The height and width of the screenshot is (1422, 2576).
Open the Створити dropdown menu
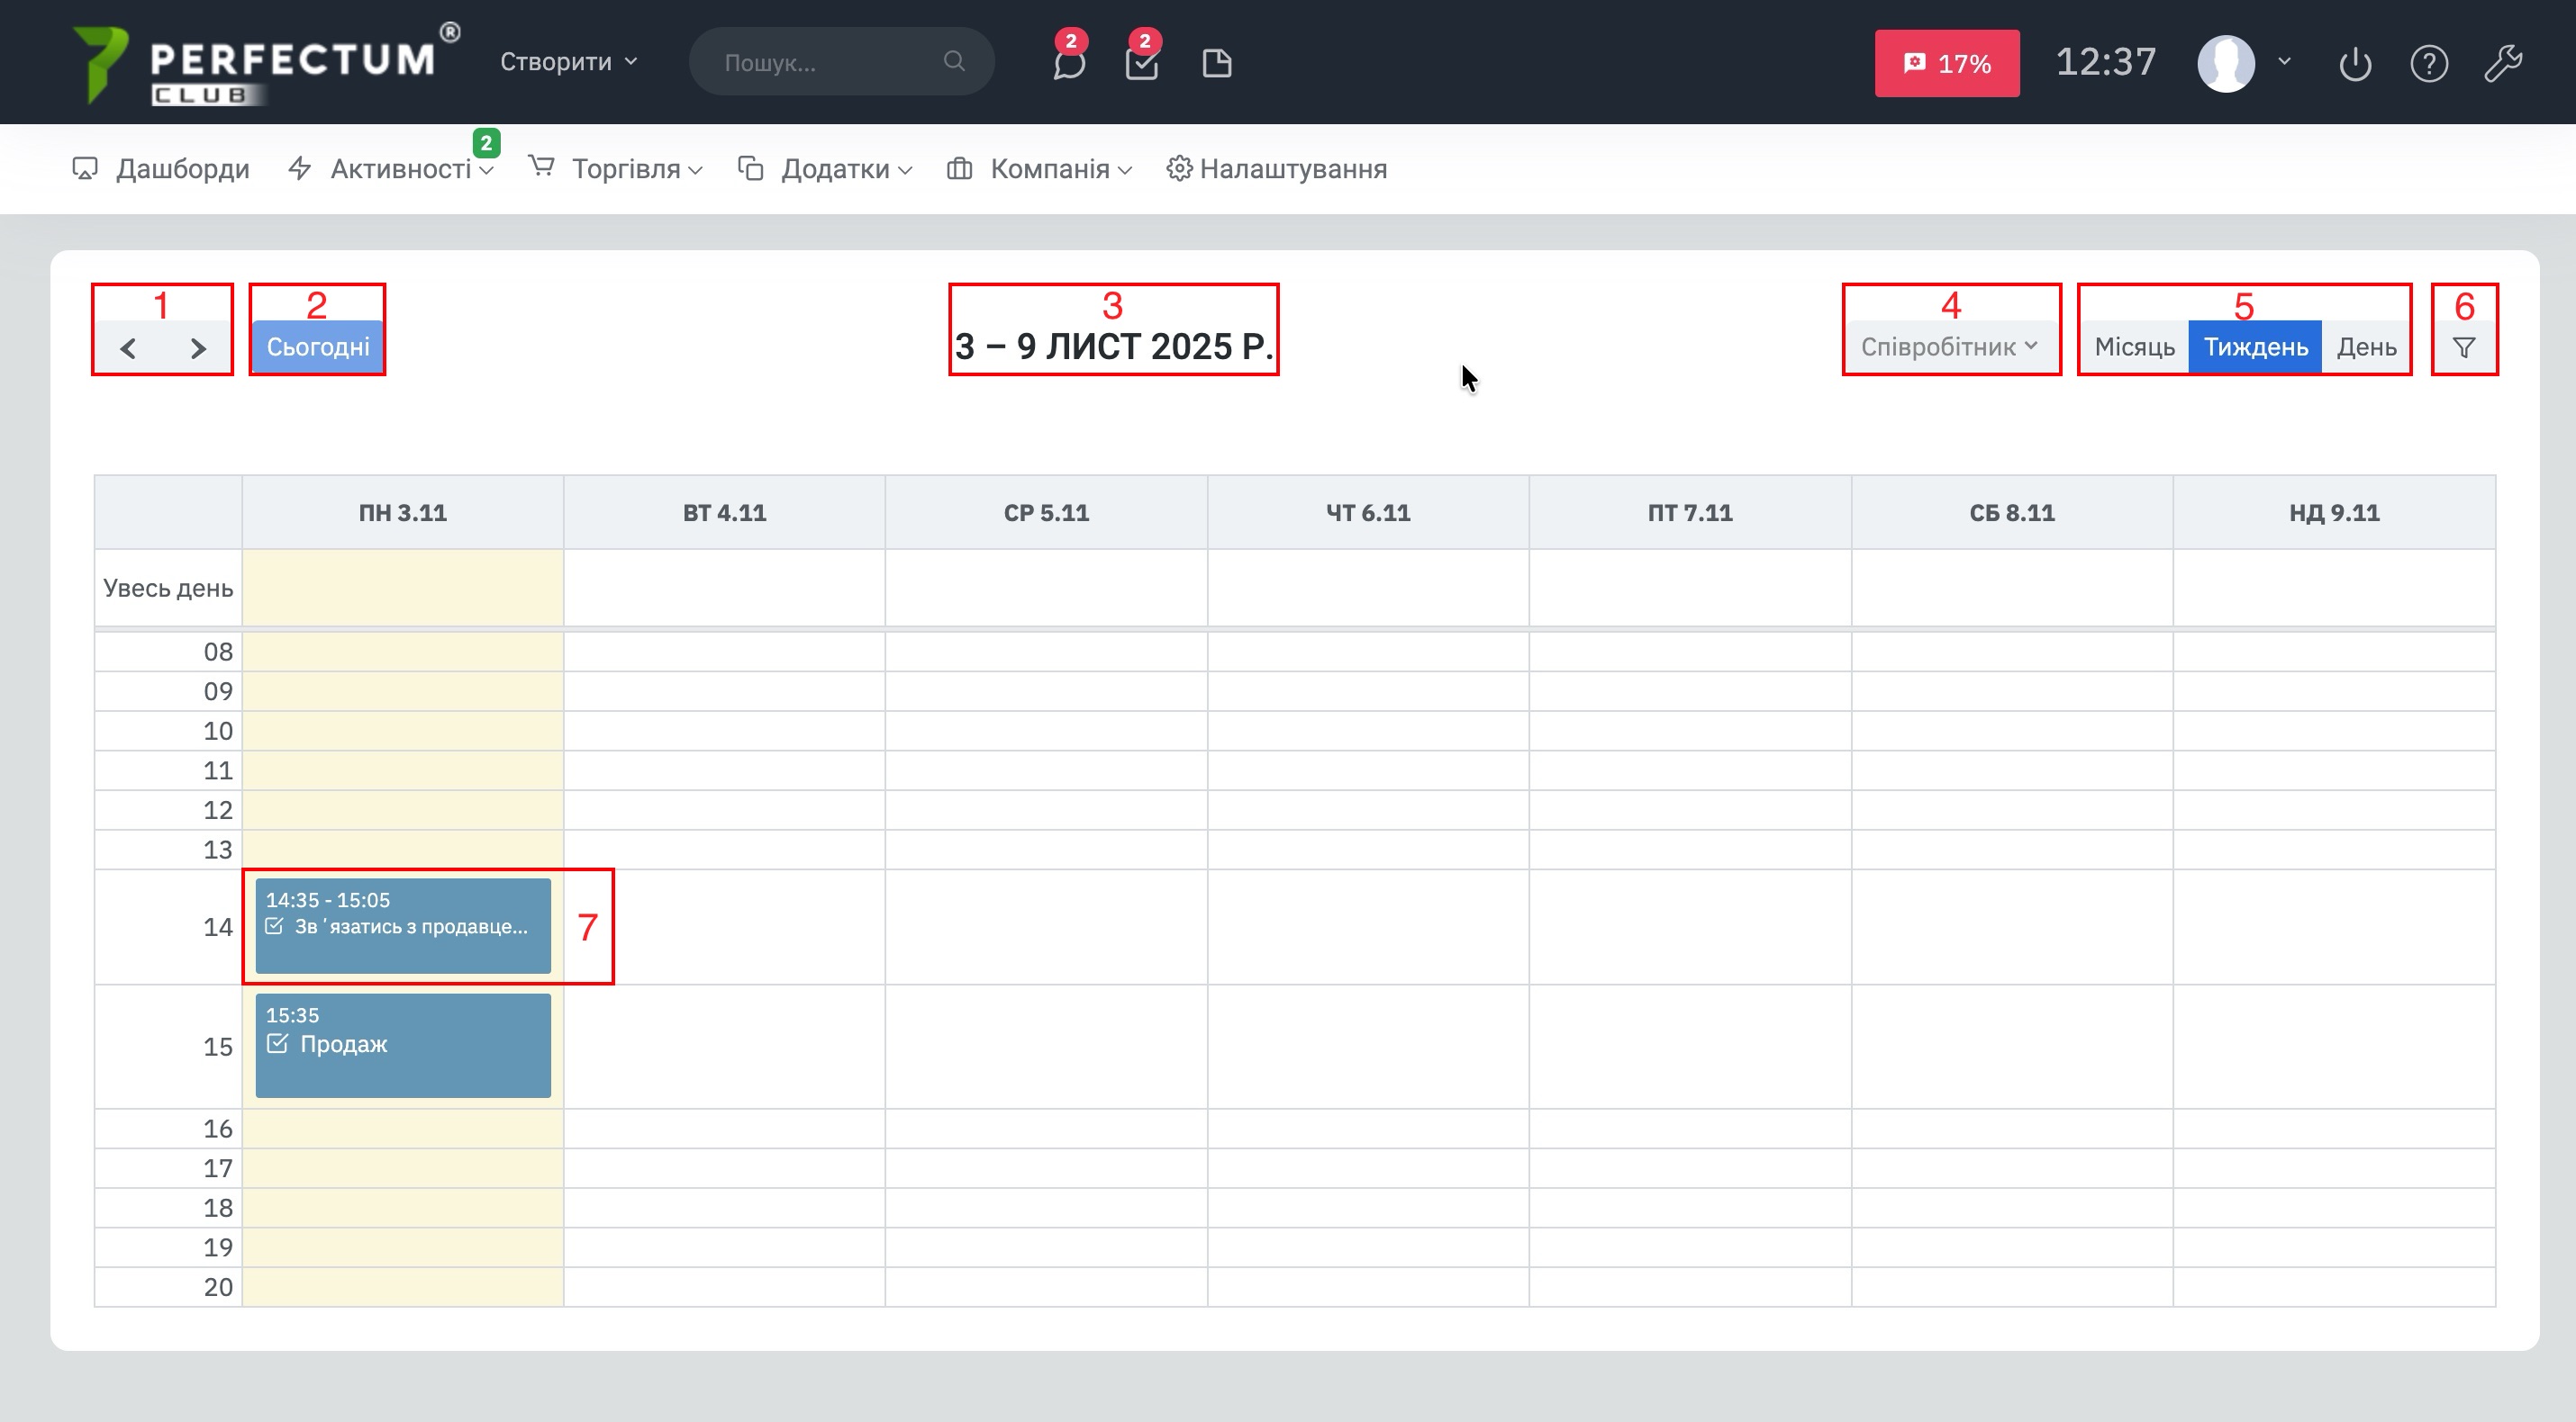click(x=568, y=62)
